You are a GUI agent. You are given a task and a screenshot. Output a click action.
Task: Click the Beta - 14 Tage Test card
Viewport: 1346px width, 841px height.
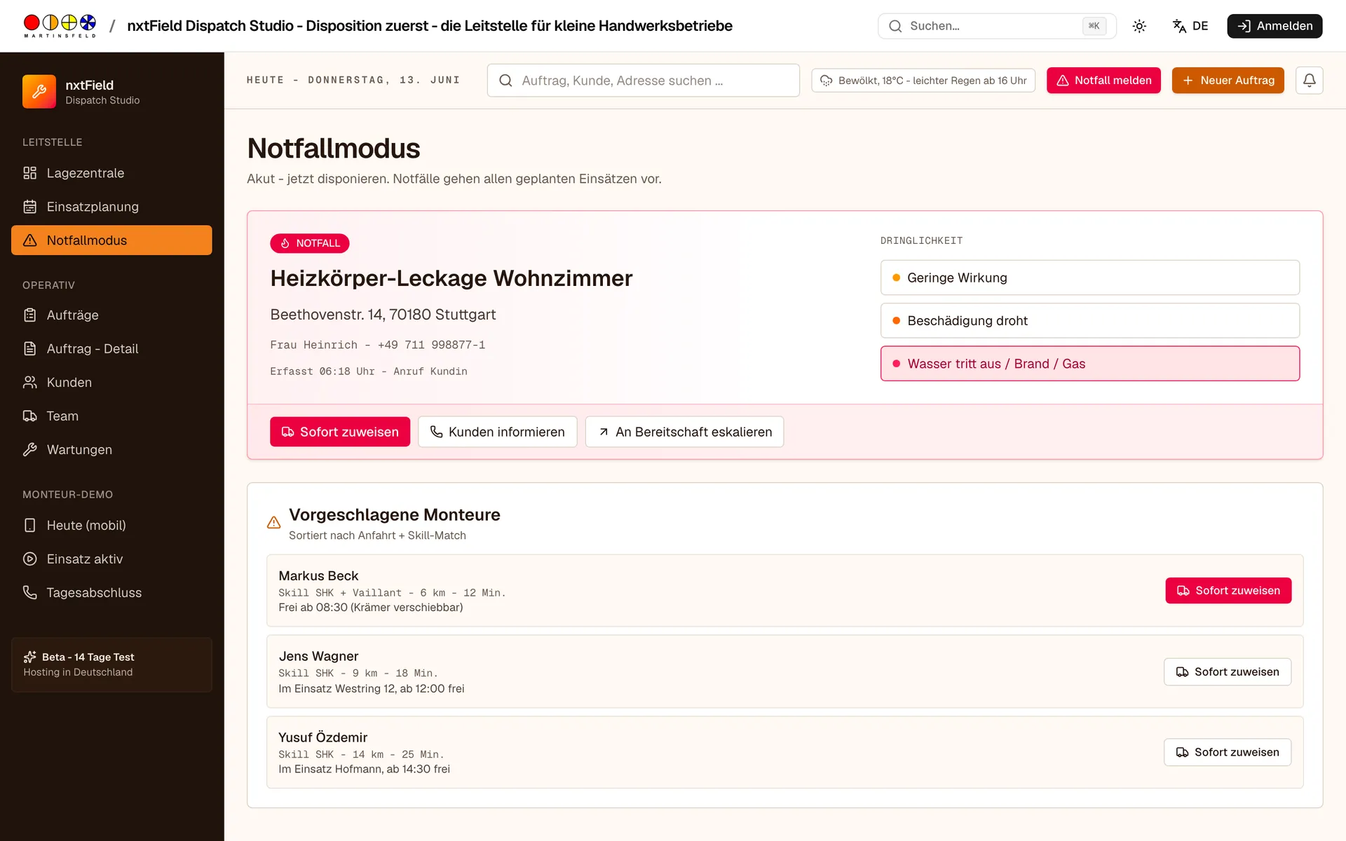pyautogui.click(x=111, y=664)
